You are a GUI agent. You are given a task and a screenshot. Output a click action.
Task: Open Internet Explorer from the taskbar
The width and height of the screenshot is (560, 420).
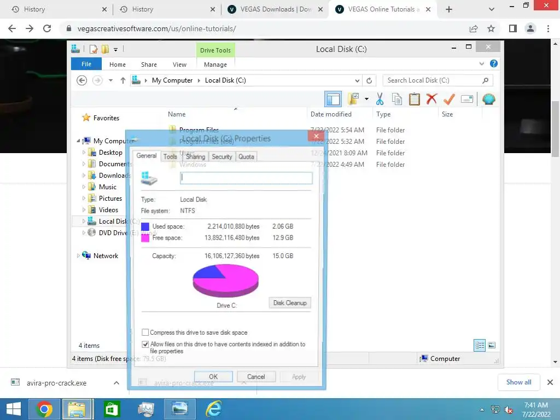coord(214,409)
